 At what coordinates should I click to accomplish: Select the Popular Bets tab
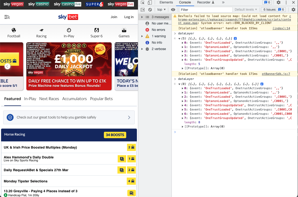pos(101,99)
